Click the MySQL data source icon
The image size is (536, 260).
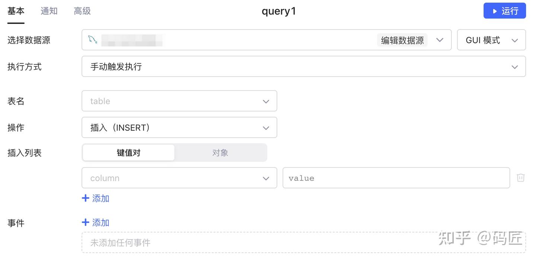point(93,40)
